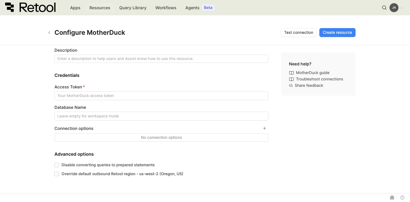The image size is (410, 202).
Task: Focus the Access Token input field
Action: coord(161,96)
